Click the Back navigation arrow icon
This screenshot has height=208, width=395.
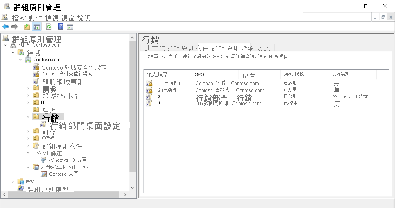click(5, 26)
